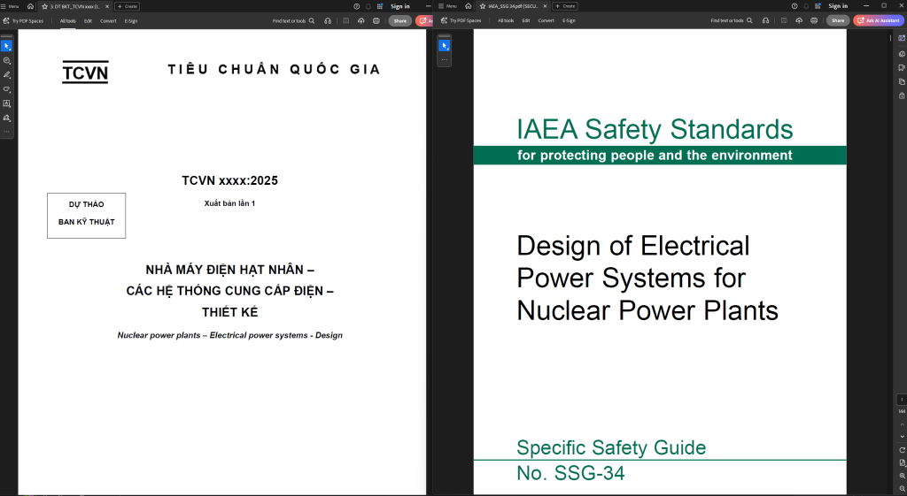The width and height of the screenshot is (907, 496).
Task: Click the Share button in right window
Action: point(837,20)
